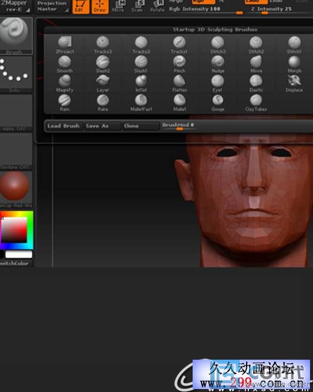Select the Stitch1 brush
Image resolution: width=313 pixels, height=392 pixels.
[x=294, y=45]
